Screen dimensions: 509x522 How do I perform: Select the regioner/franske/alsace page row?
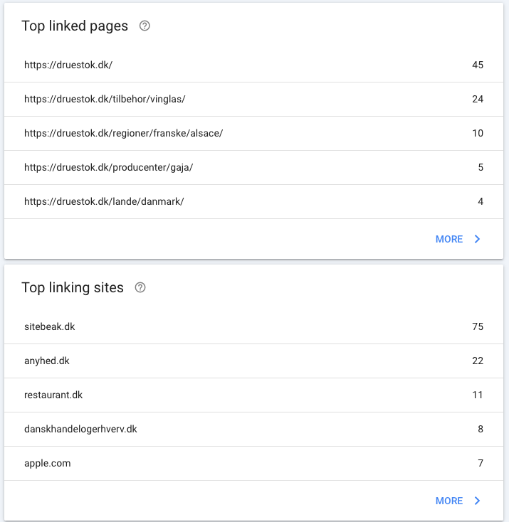tap(253, 133)
